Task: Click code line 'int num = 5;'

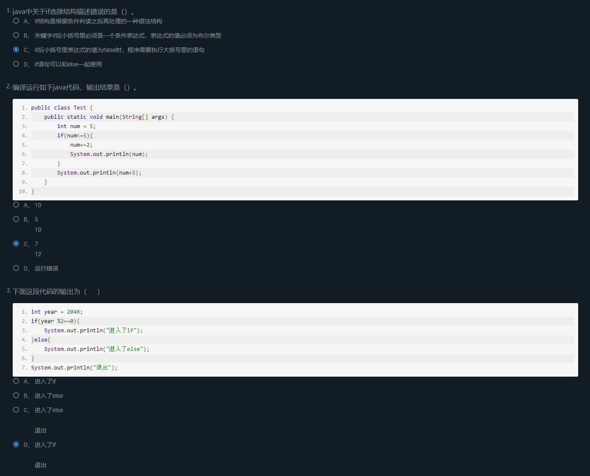Action: point(76,126)
